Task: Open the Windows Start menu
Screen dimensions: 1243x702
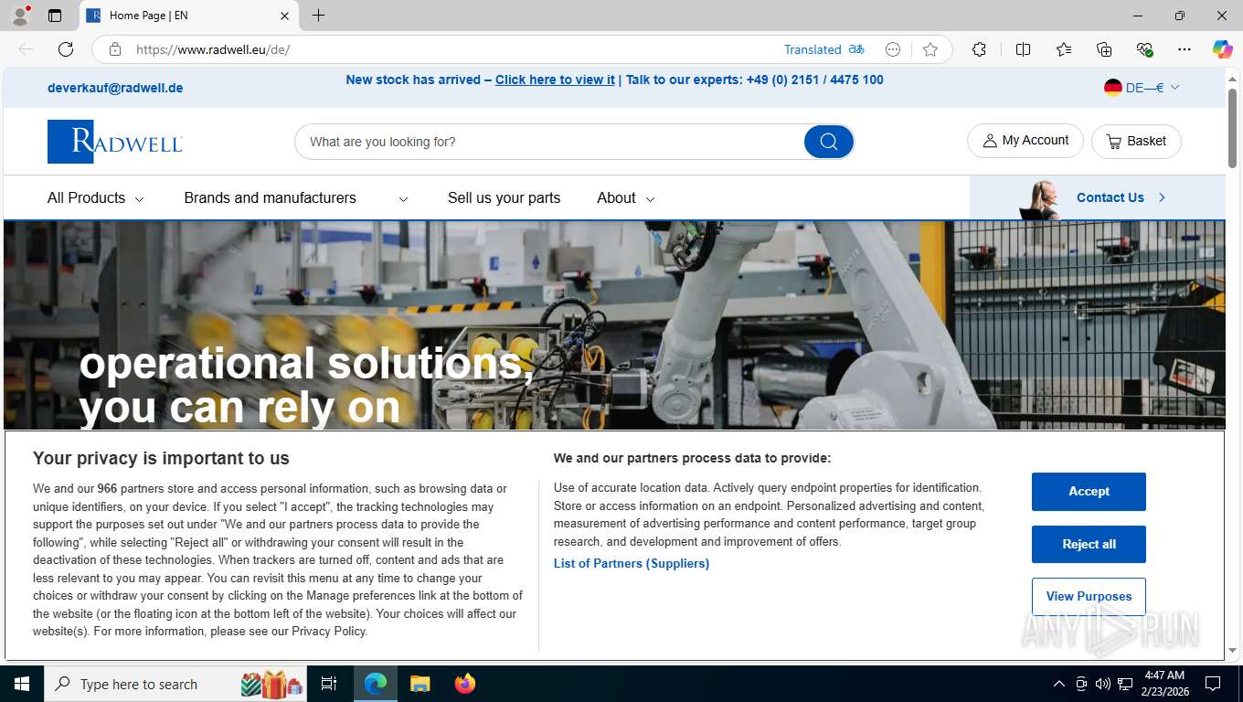Action: click(21, 684)
